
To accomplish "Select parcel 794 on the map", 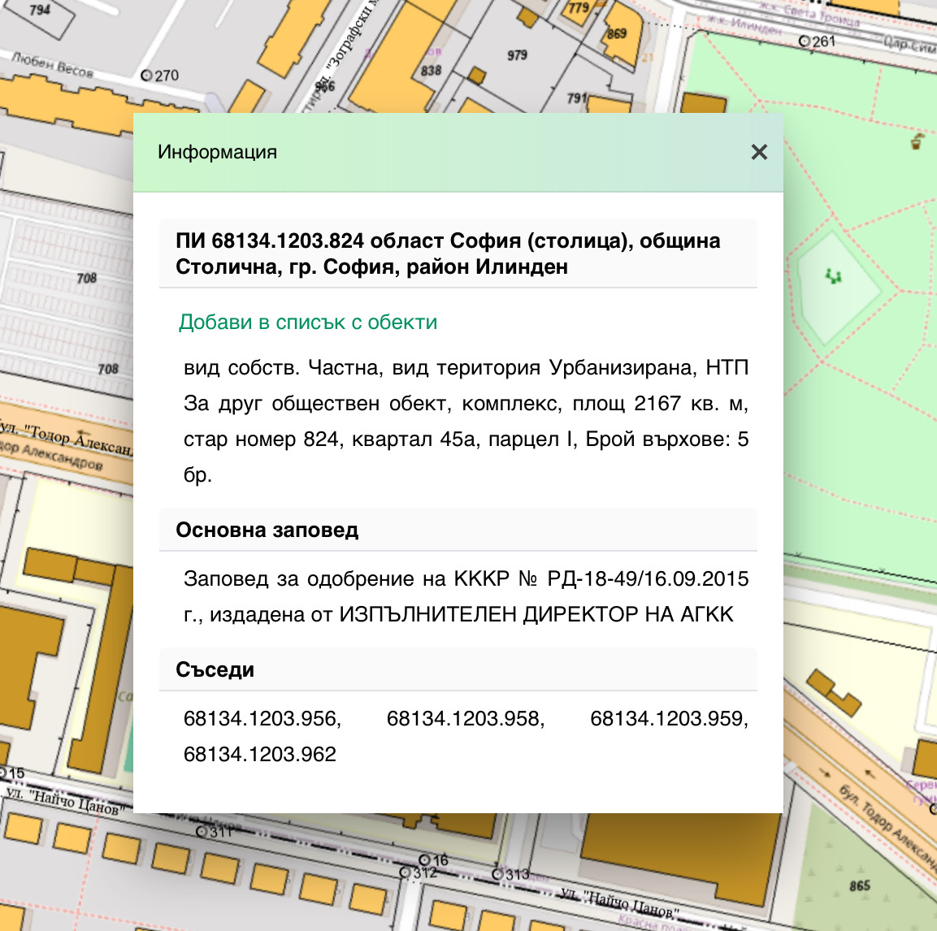I will pyautogui.click(x=40, y=10).
